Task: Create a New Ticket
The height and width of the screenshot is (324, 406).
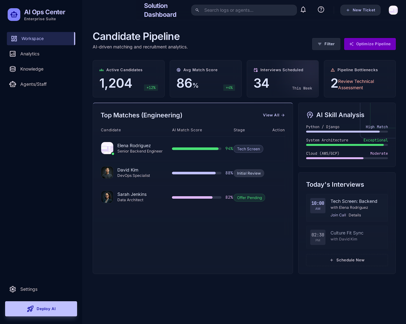Action: click(x=360, y=10)
